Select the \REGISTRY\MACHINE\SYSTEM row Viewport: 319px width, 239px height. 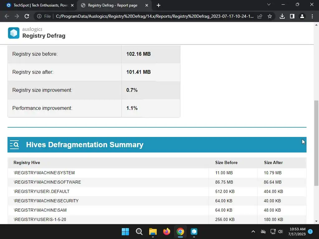click(x=157, y=173)
